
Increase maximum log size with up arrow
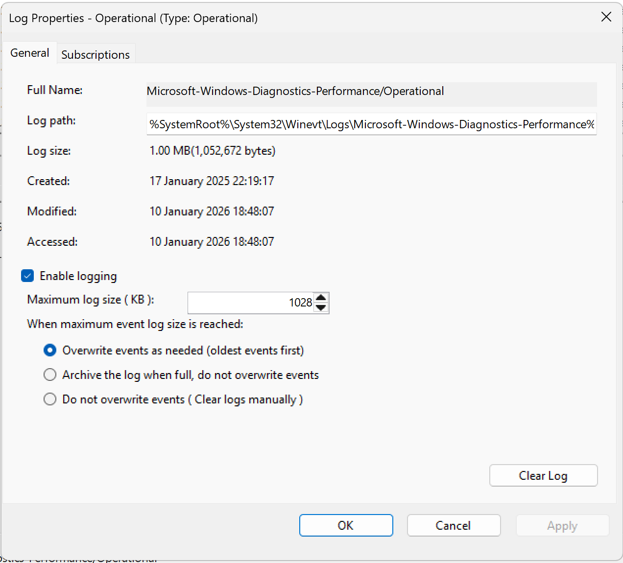(321, 298)
